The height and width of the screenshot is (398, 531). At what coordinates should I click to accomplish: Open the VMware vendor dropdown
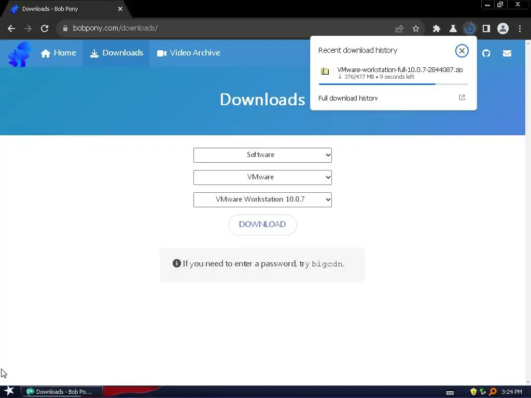pos(262,177)
